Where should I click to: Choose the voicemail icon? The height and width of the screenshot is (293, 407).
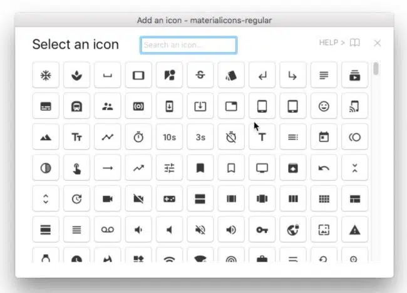pyautogui.click(x=108, y=230)
